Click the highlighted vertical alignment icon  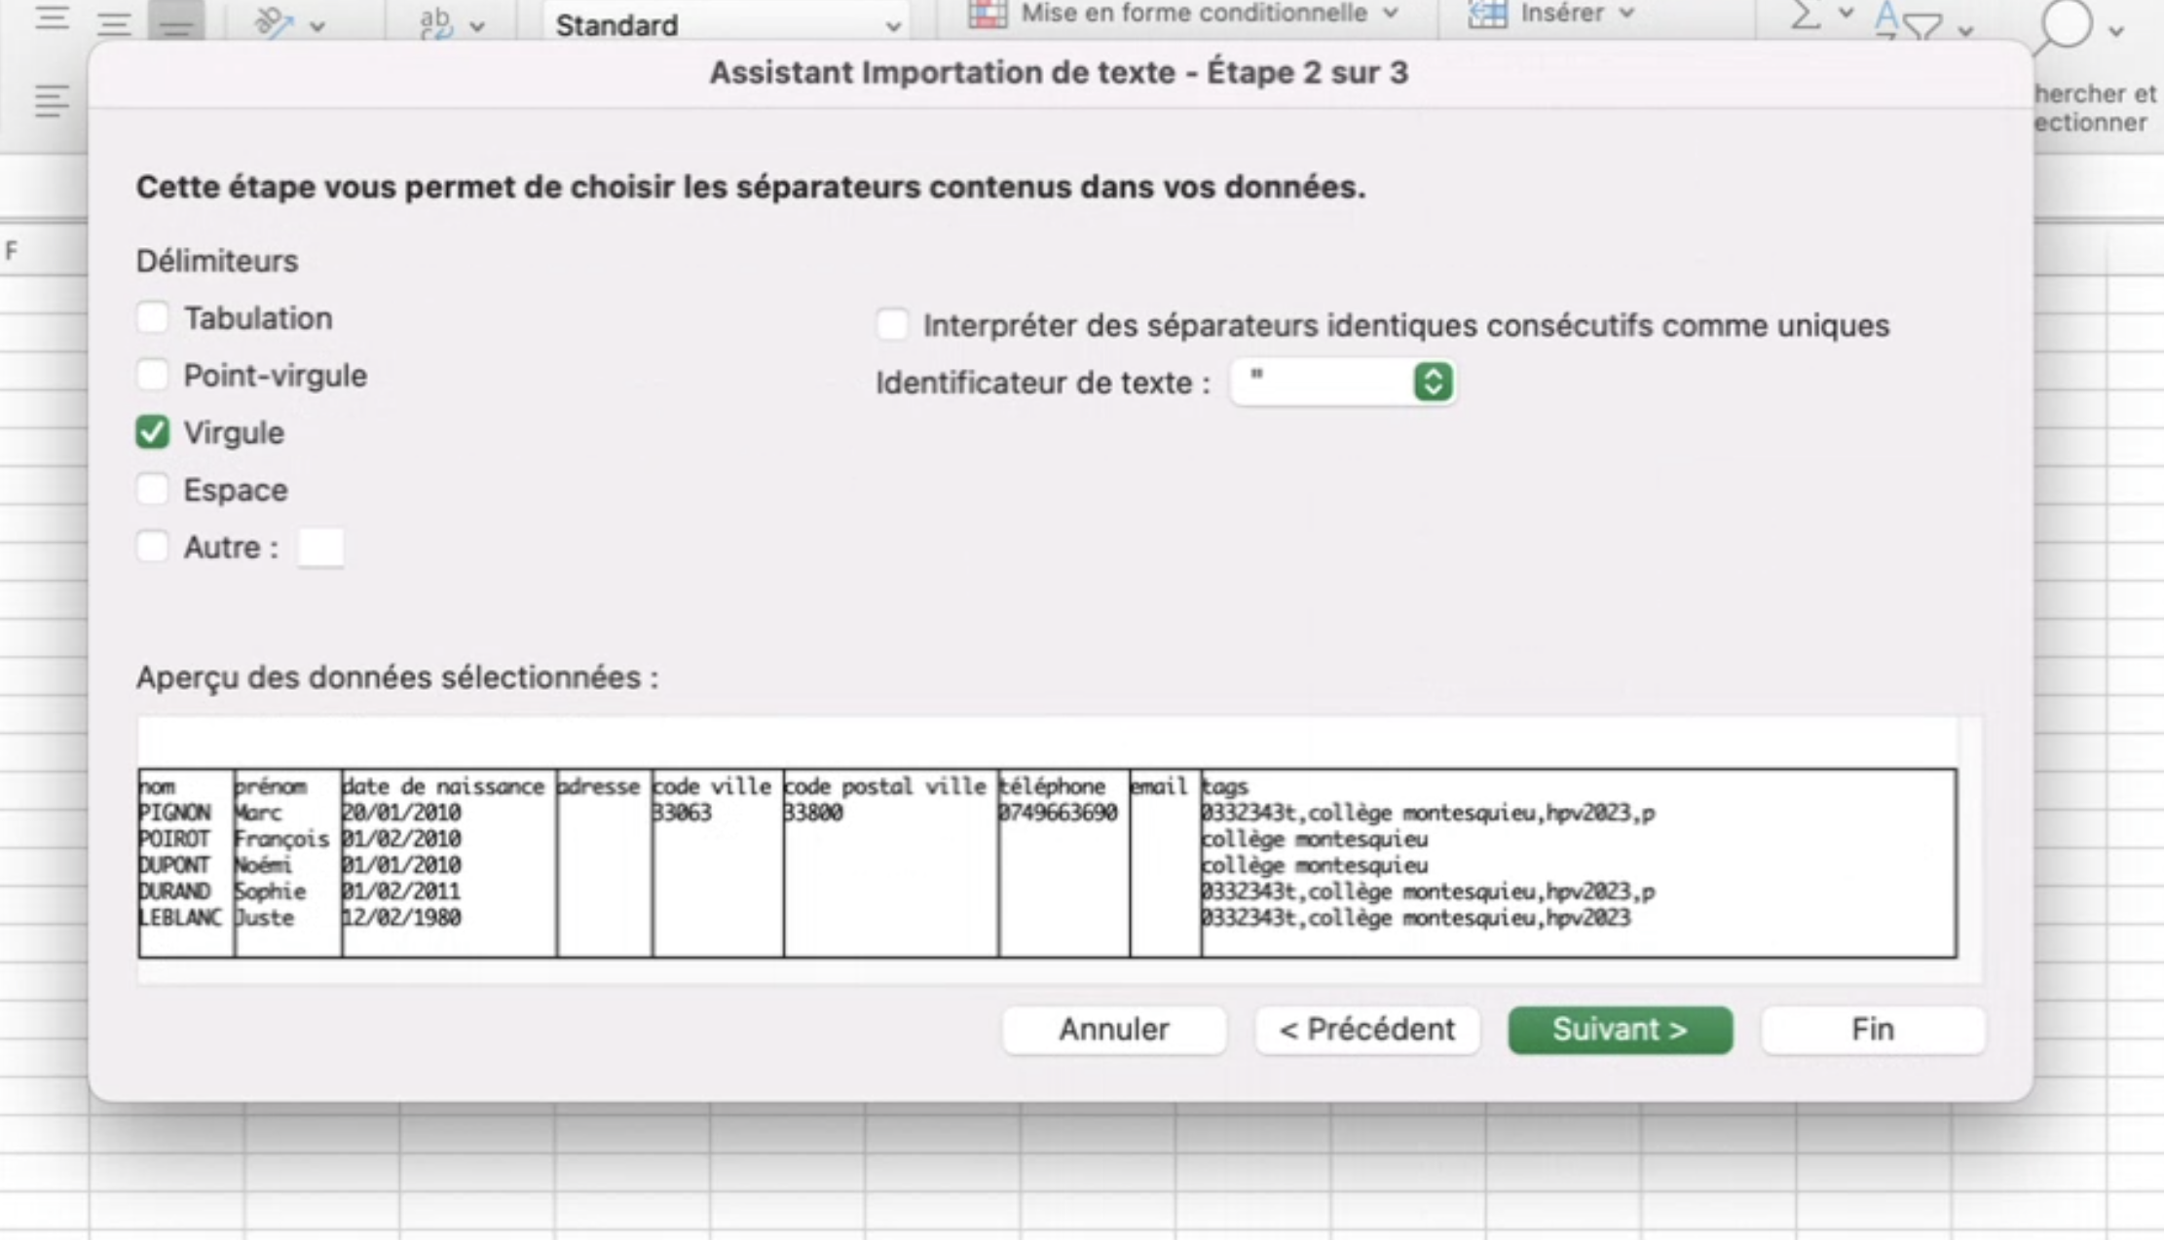(x=176, y=21)
